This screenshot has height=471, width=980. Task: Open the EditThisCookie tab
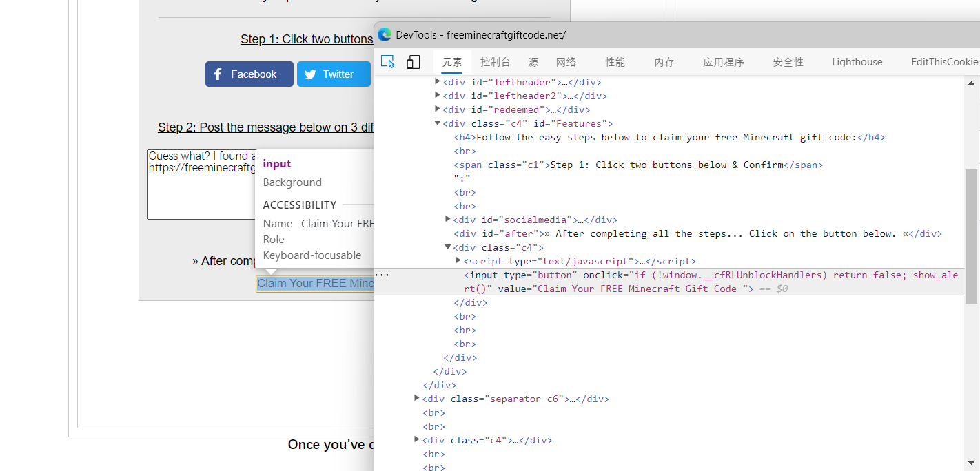tap(945, 62)
